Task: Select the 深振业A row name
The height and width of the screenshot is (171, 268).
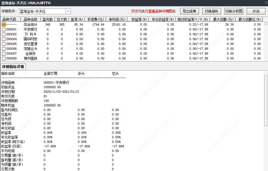Action: point(30,49)
